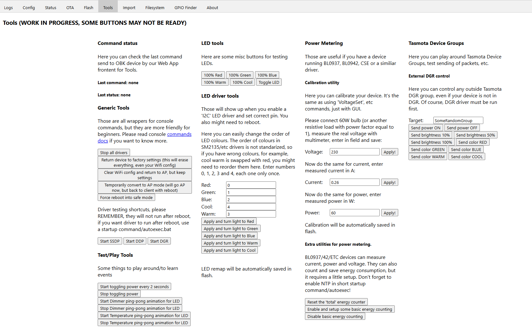Send color WARM to group
Screen dimensions: 532x333
pos(428,157)
